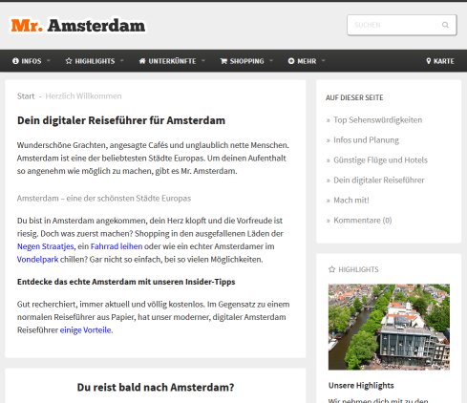Open the Mehr menu

coord(307,61)
